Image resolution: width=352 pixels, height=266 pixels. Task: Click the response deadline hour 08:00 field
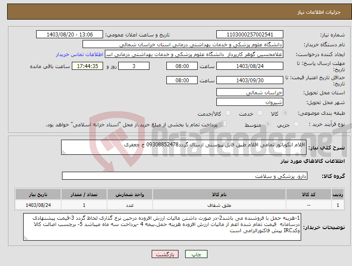point(182,66)
